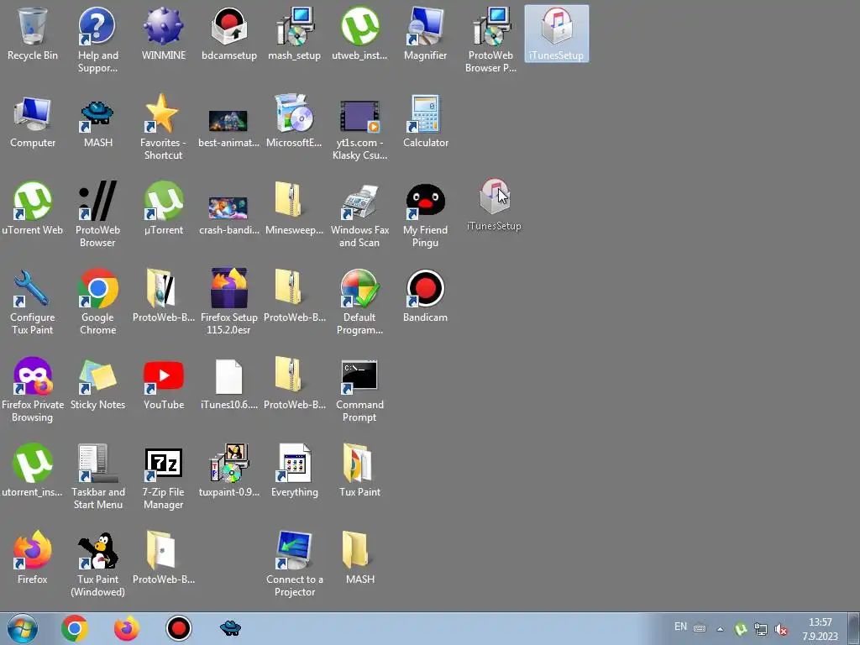Open Chrome from the taskbar
The width and height of the screenshot is (860, 645).
point(75,628)
